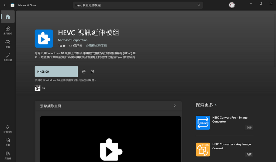The width and height of the screenshot is (276, 162).
Task: Open 公用程式與工具 category link
Action: tap(96, 46)
